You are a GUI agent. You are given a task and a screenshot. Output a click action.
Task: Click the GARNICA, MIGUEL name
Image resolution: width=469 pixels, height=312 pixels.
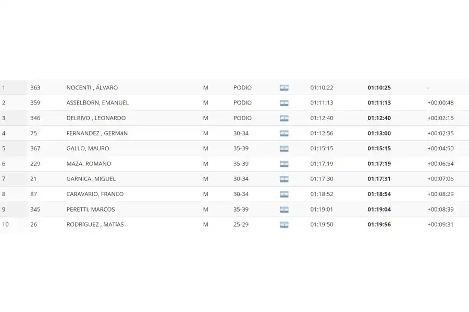click(91, 179)
